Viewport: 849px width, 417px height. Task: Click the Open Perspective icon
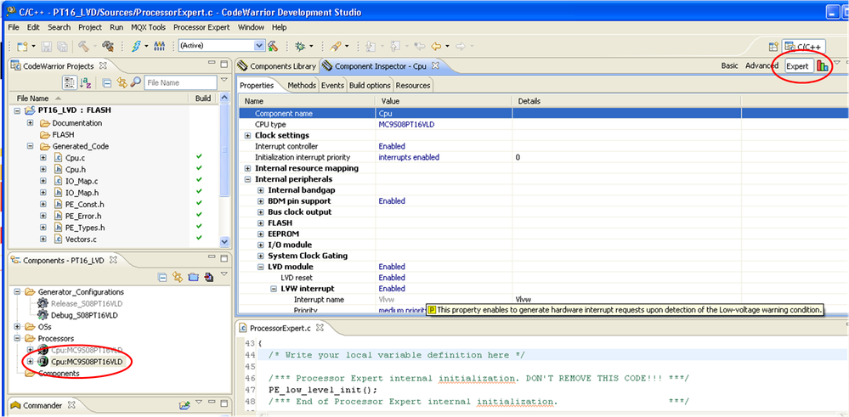[775, 47]
